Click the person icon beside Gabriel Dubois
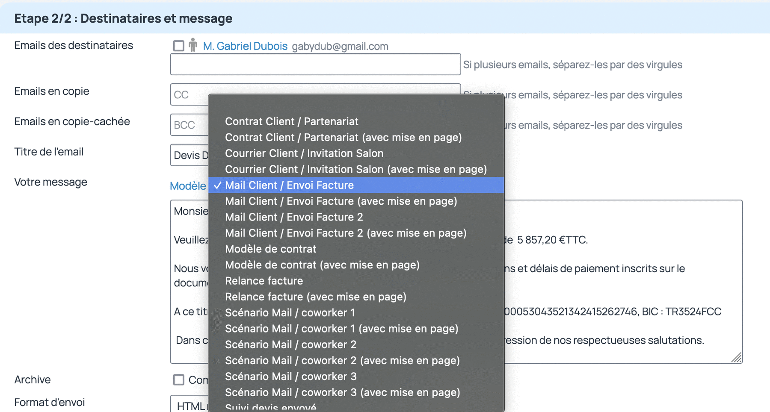This screenshot has height=412, width=770. tap(193, 45)
